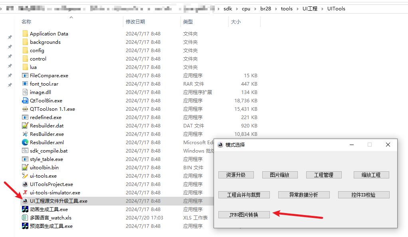Select the FileCompare.exe file icon

coord(25,76)
